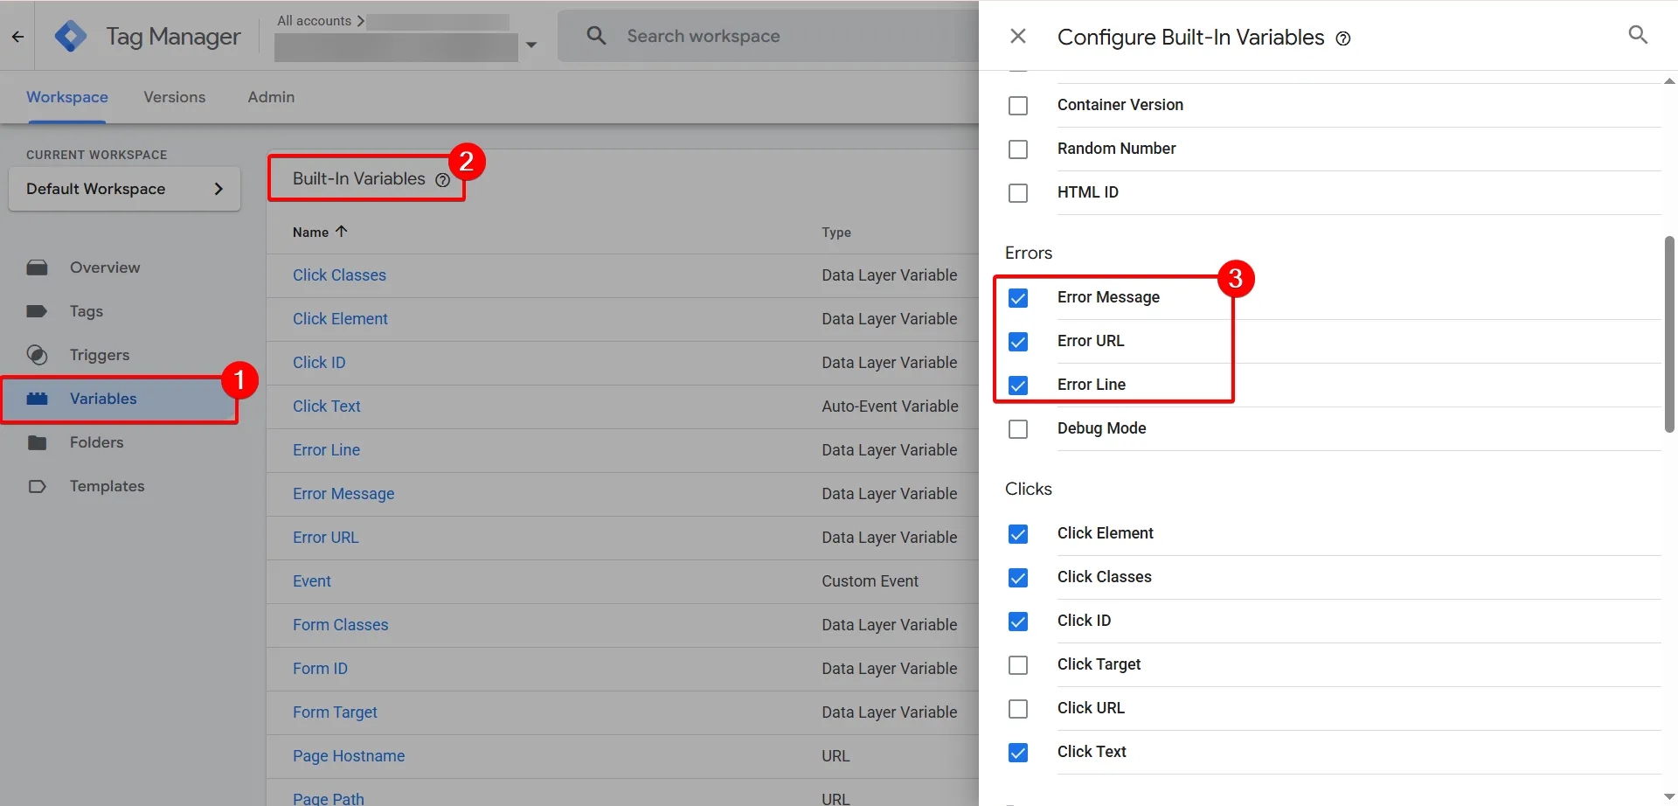Click the Tags sidebar icon

point(37,311)
